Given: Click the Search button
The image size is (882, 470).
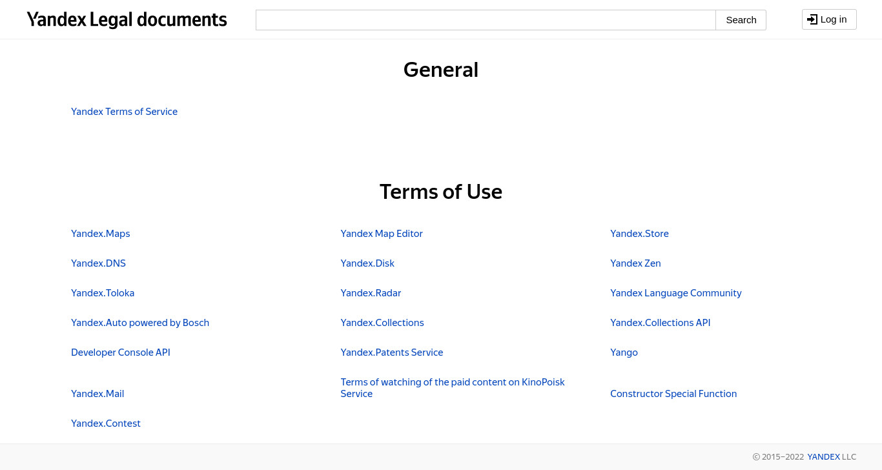Looking at the screenshot, I should pos(741,20).
